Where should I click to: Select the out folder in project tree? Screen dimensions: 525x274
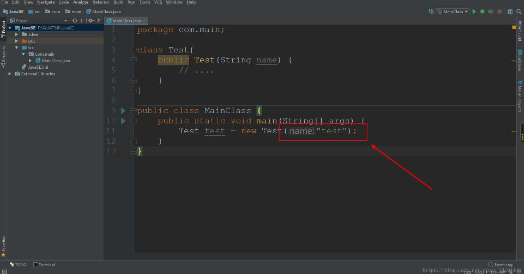28,41
